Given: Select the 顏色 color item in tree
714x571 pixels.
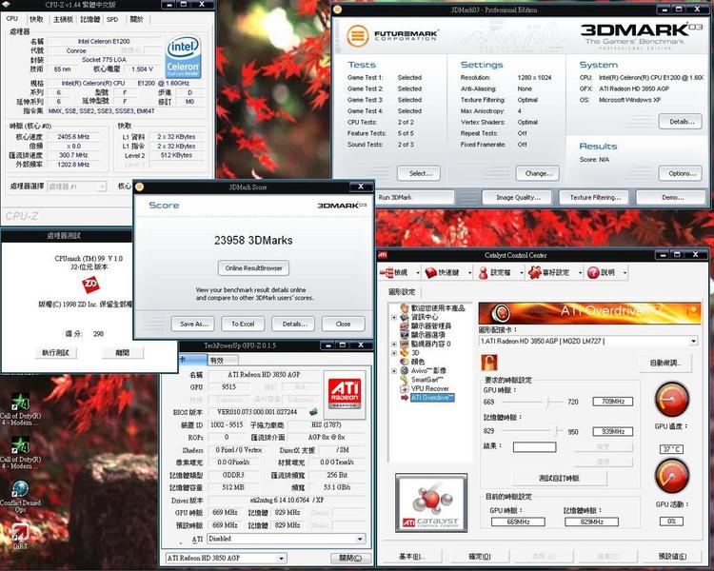Looking at the screenshot, I should [418, 362].
